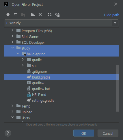Expand the Temp folder
The width and height of the screenshot is (123, 140).
pos(12,106)
